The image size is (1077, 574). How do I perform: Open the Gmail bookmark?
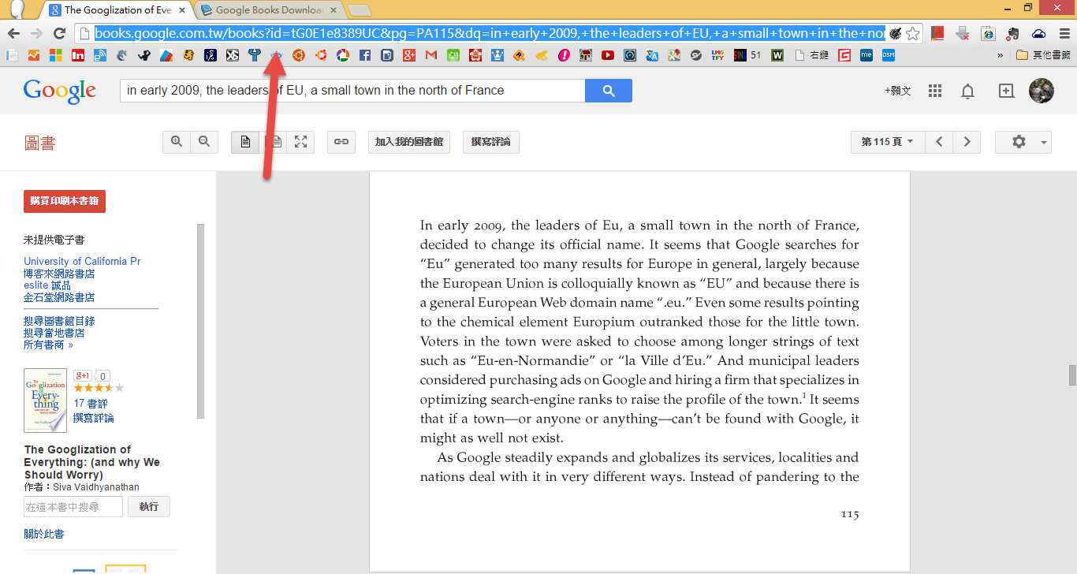pyautogui.click(x=431, y=55)
